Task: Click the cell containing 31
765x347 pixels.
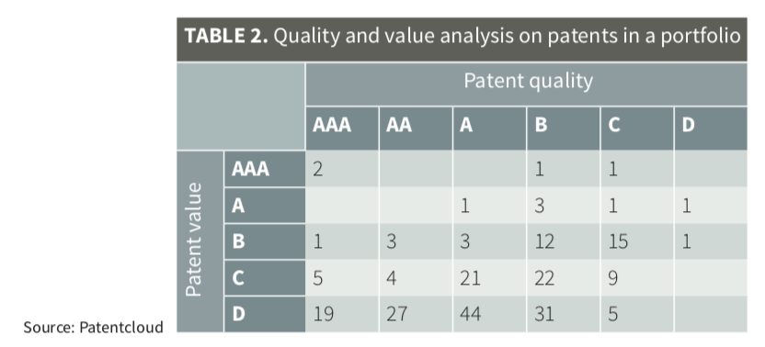Action: point(563,314)
